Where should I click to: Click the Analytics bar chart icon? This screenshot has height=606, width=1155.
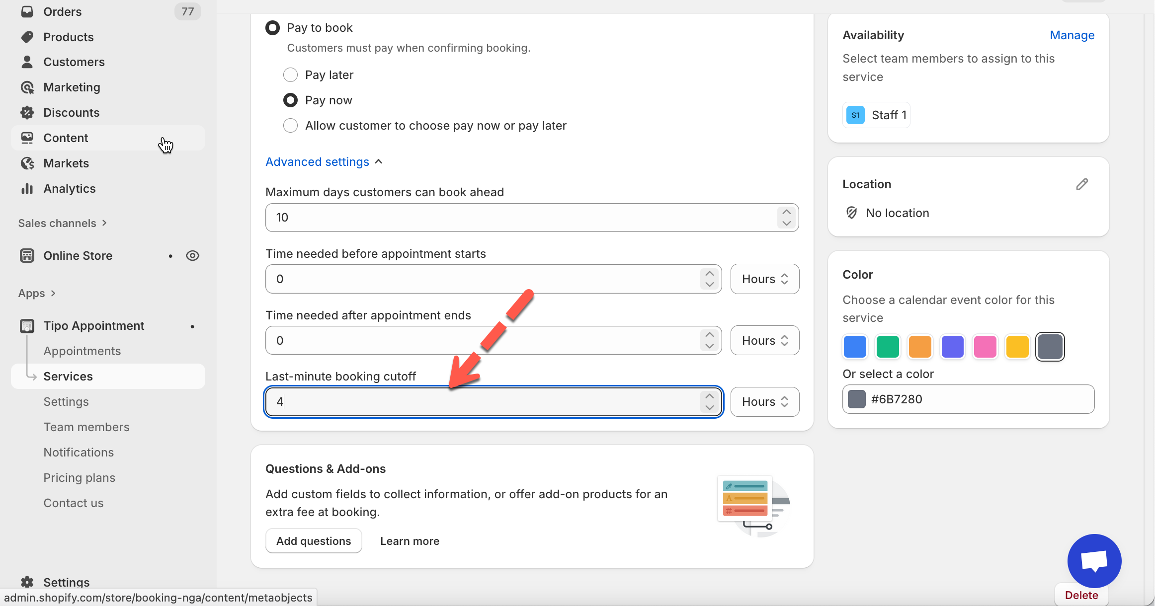pos(27,189)
